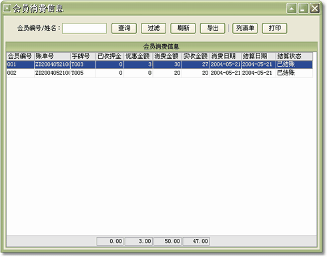The height and width of the screenshot is (257, 327).
Task: Sort by 结算状态 column header
Action: 294,56
